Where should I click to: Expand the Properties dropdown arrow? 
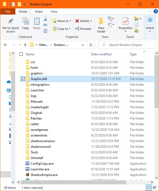click(x=125, y=31)
